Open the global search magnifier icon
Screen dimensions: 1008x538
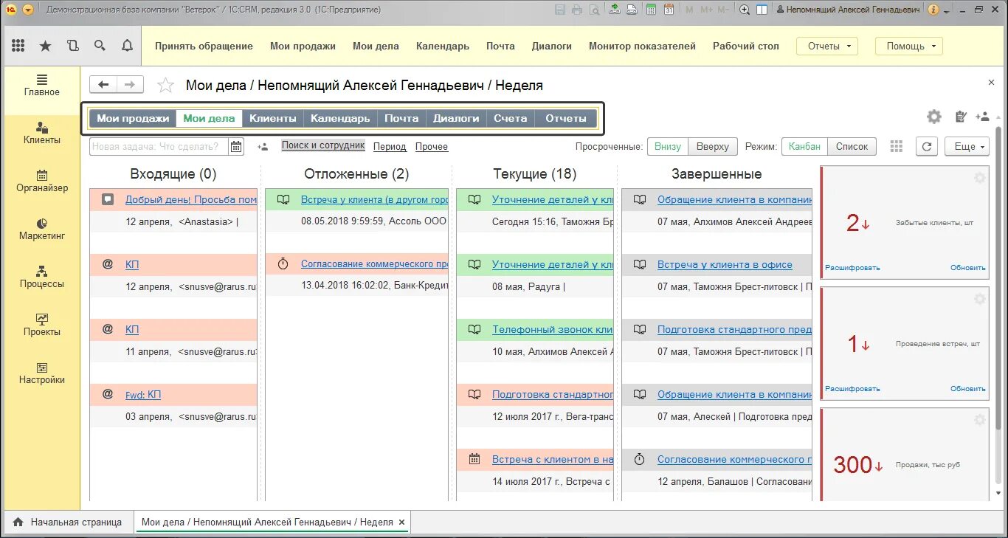pyautogui.click(x=100, y=46)
